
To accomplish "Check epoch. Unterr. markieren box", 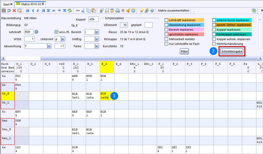I will tap(214, 25).
